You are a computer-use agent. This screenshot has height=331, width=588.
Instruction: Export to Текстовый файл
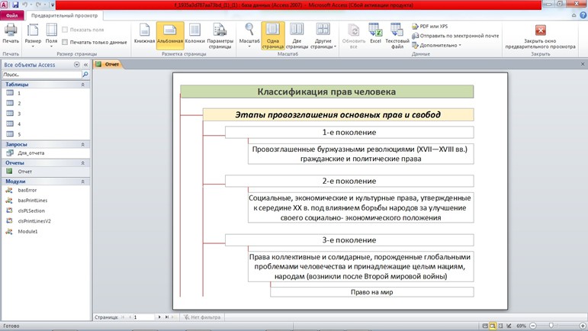pyautogui.click(x=397, y=36)
